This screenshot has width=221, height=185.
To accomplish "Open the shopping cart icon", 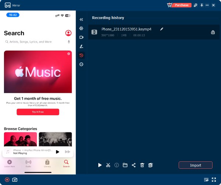I will pos(169,5).
